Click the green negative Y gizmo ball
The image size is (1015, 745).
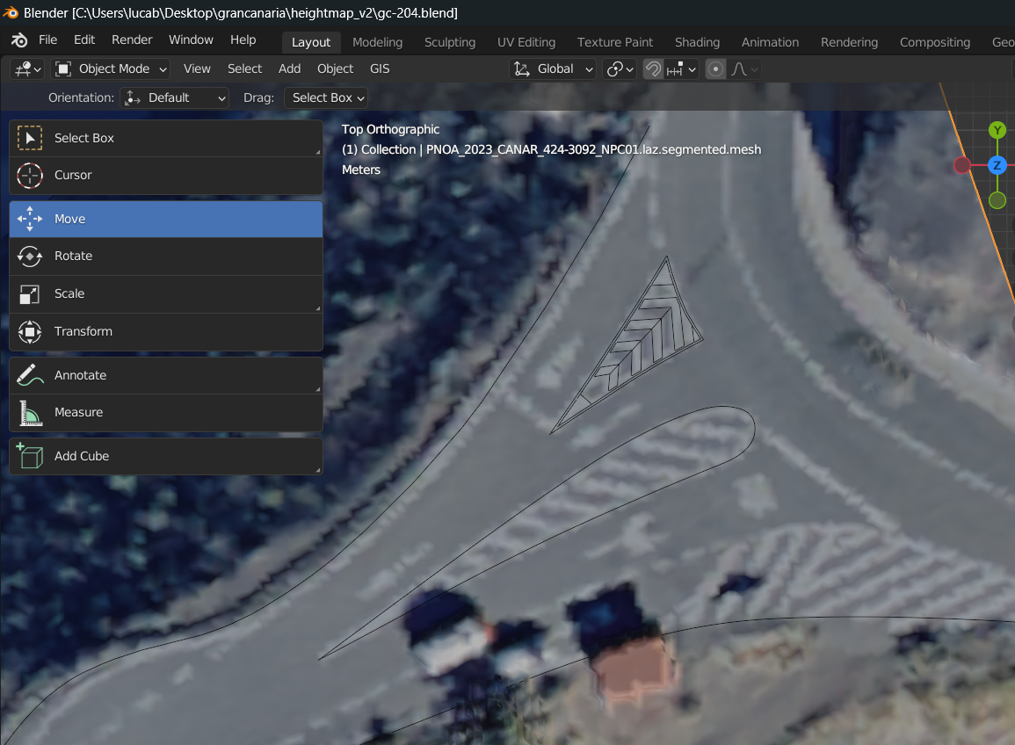[997, 200]
